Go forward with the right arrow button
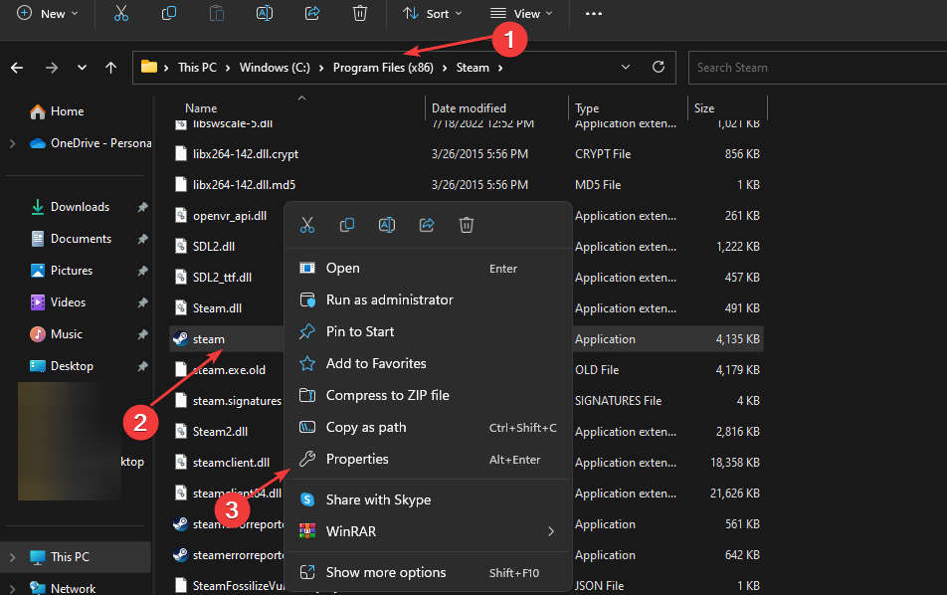Image resolution: width=947 pixels, height=595 pixels. pos(52,68)
